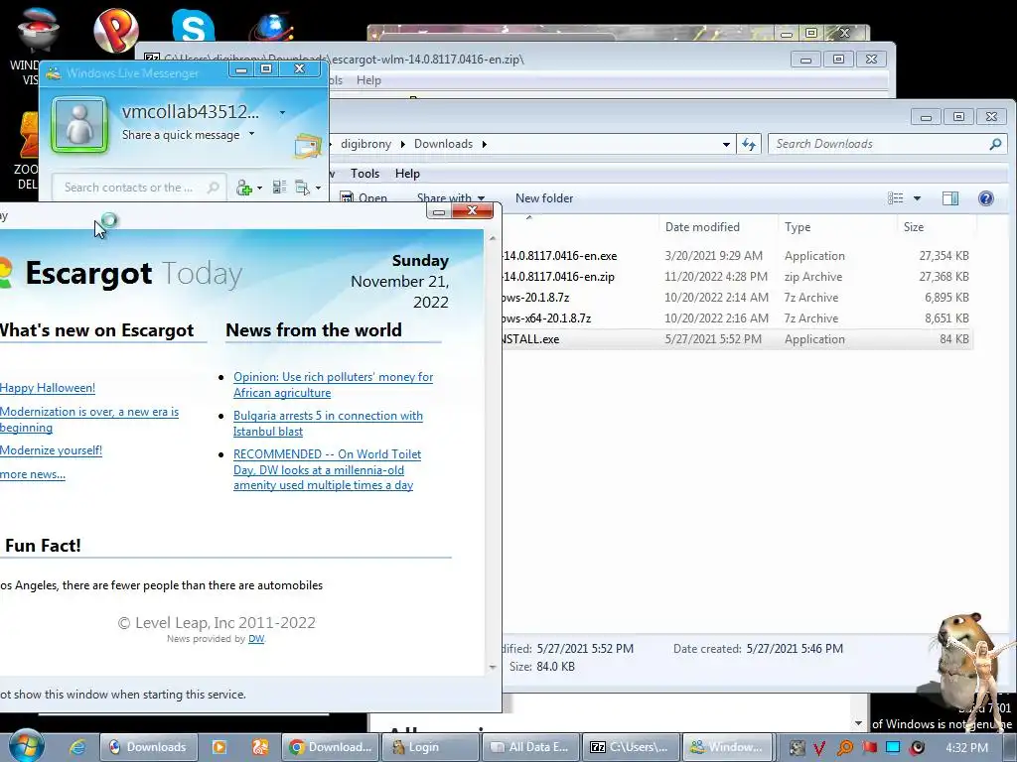Click the DW news provider link
The height and width of the screenshot is (762, 1017).
256,639
